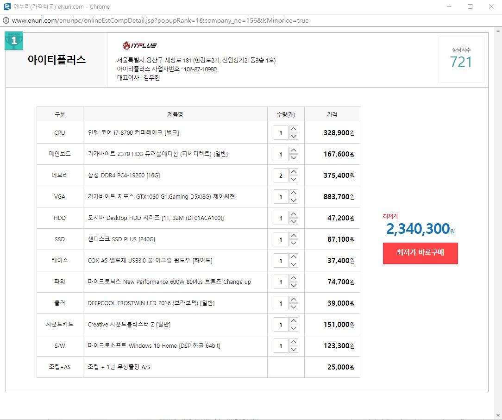Screen dimensions: 502x420
Task: Click the site info icon in address bar
Action: (x=6, y=20)
